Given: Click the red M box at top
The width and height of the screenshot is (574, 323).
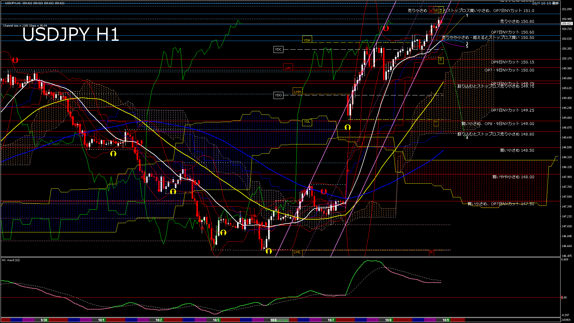Looking at the screenshot, I should (431, 11).
